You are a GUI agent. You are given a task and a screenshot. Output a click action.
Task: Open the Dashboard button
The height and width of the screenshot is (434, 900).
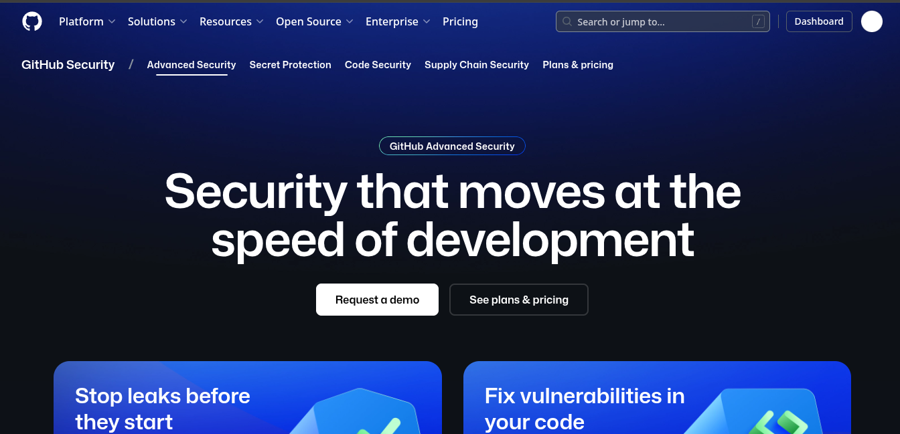[819, 21]
